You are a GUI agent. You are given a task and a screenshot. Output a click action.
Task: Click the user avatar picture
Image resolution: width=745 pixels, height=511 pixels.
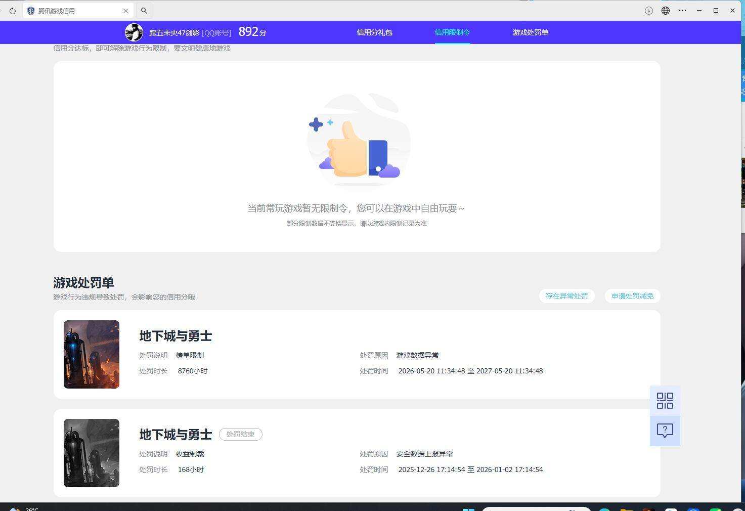click(134, 32)
